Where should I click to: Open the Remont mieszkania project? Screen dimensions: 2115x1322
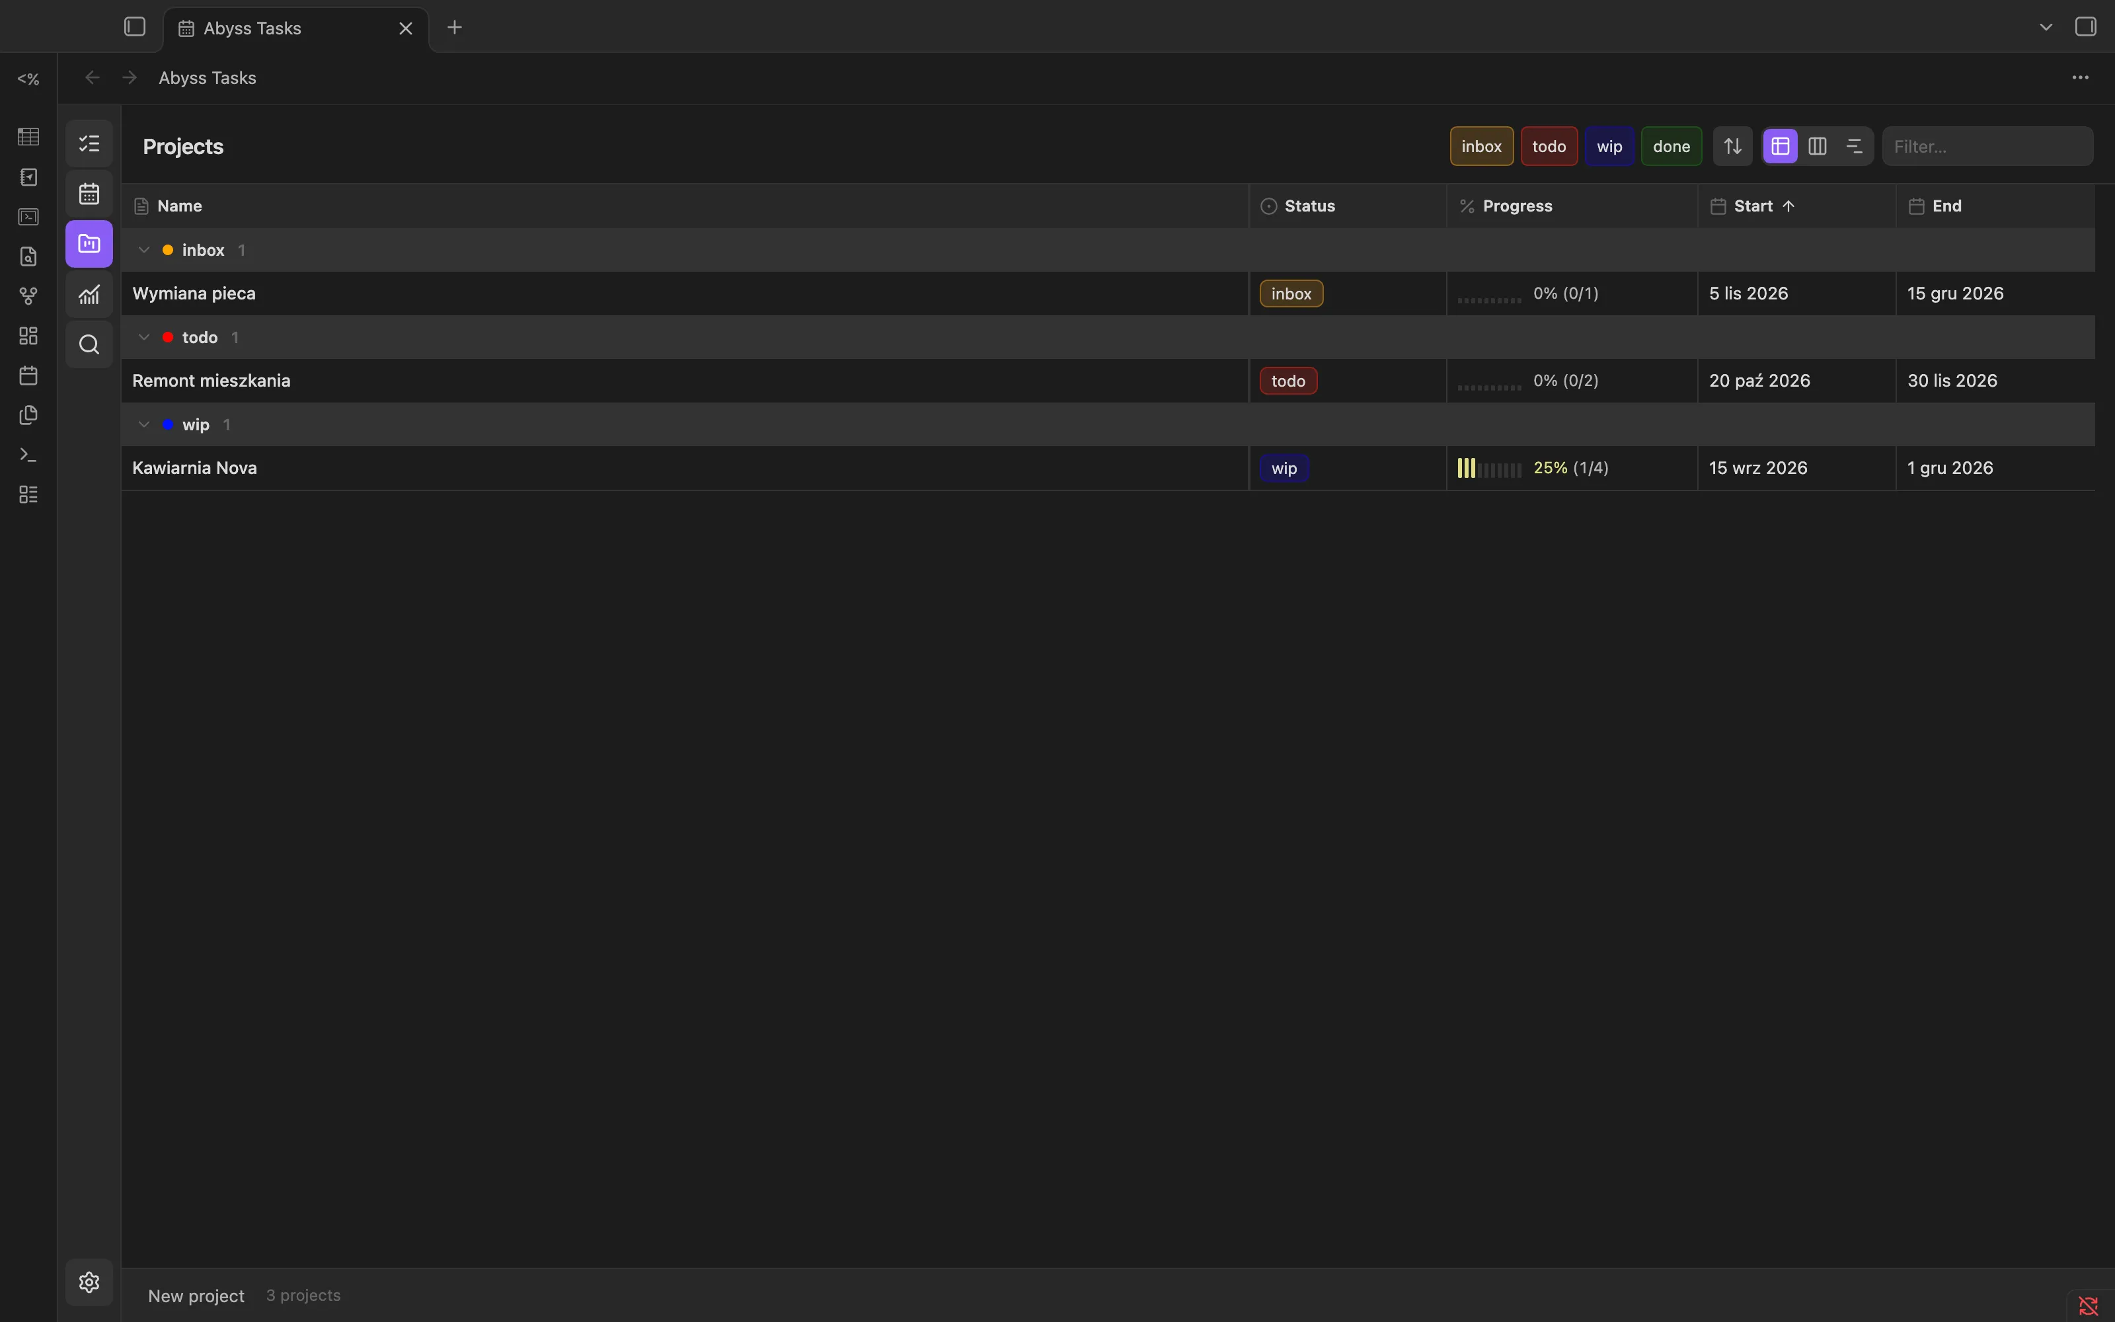pyautogui.click(x=211, y=380)
